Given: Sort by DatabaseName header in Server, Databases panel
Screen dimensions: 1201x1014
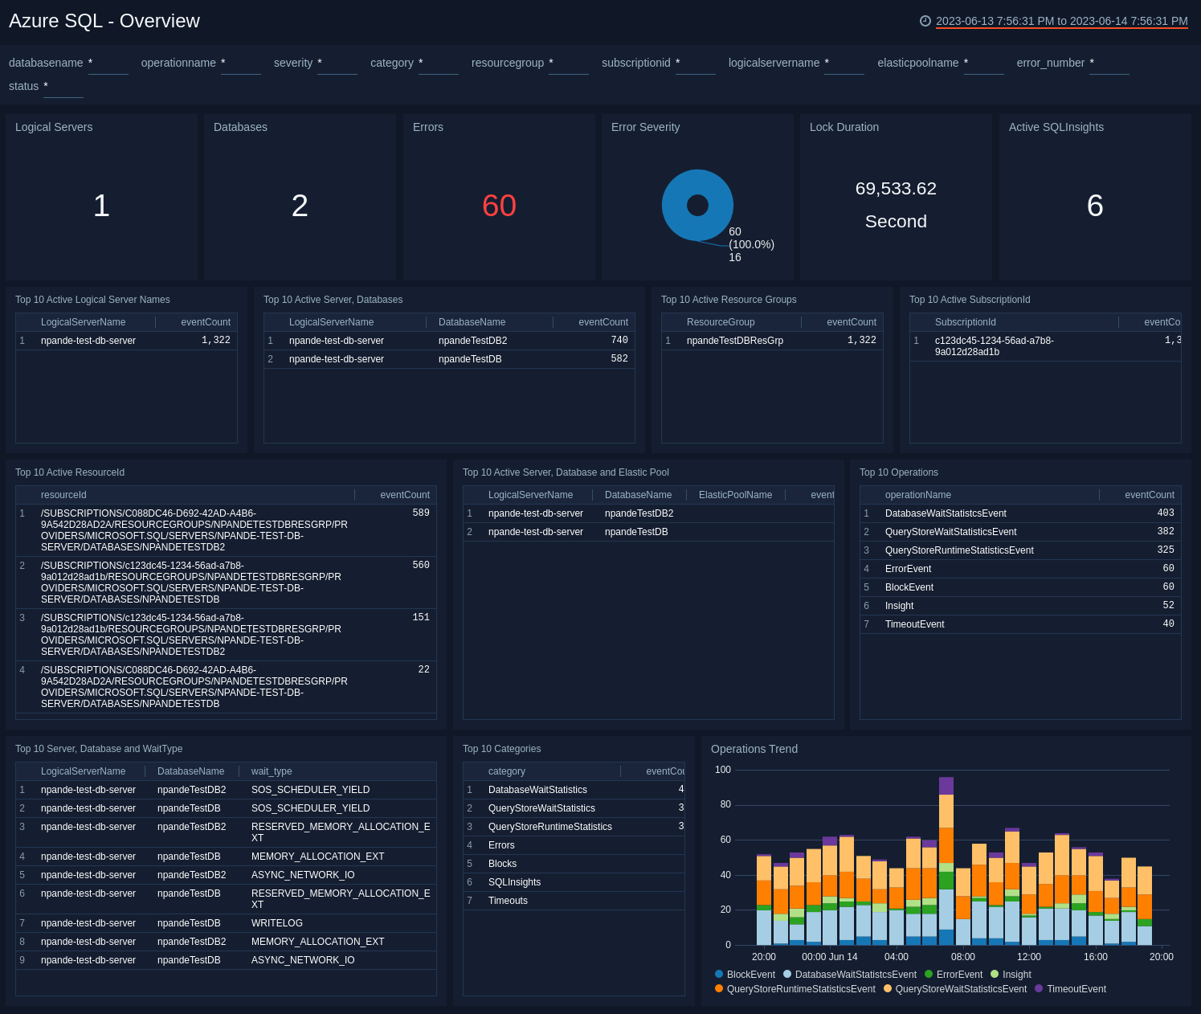Looking at the screenshot, I should [x=472, y=322].
